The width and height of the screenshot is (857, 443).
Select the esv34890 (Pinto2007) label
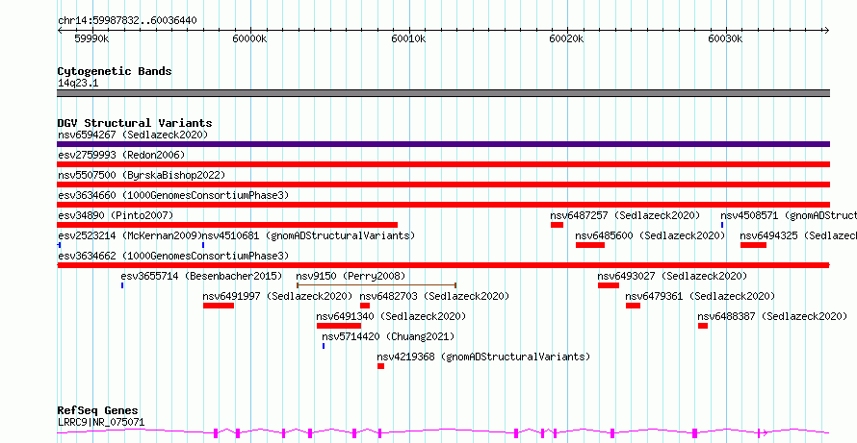click(x=116, y=215)
